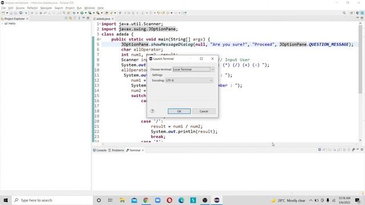The image size is (365, 205).
Task: Open the Window menu
Action: (90, 8)
